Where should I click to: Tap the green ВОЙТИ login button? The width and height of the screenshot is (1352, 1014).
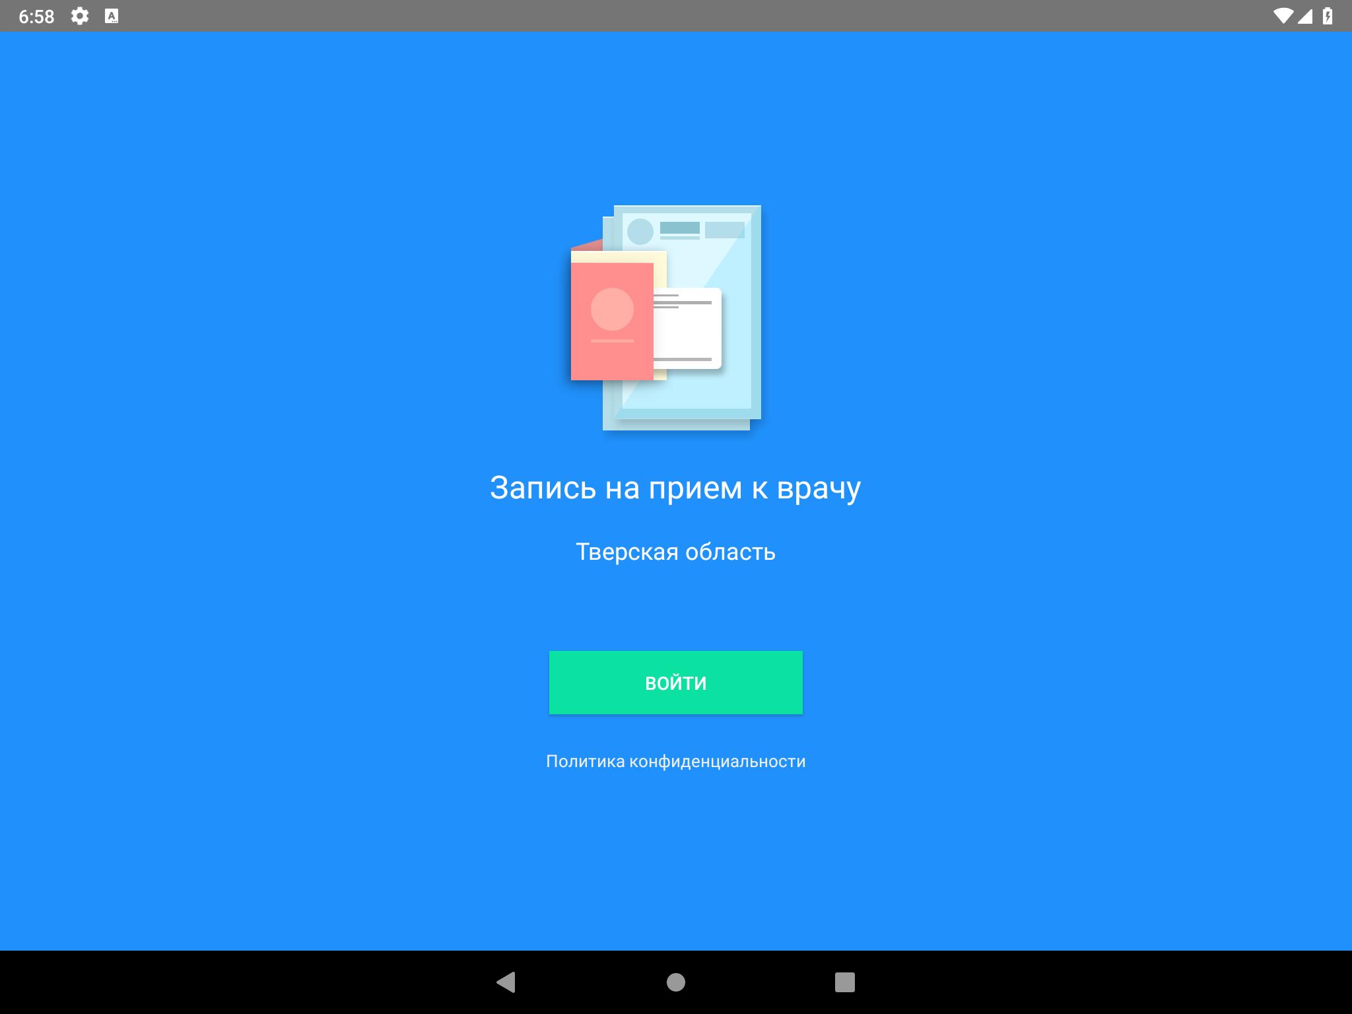[675, 683]
